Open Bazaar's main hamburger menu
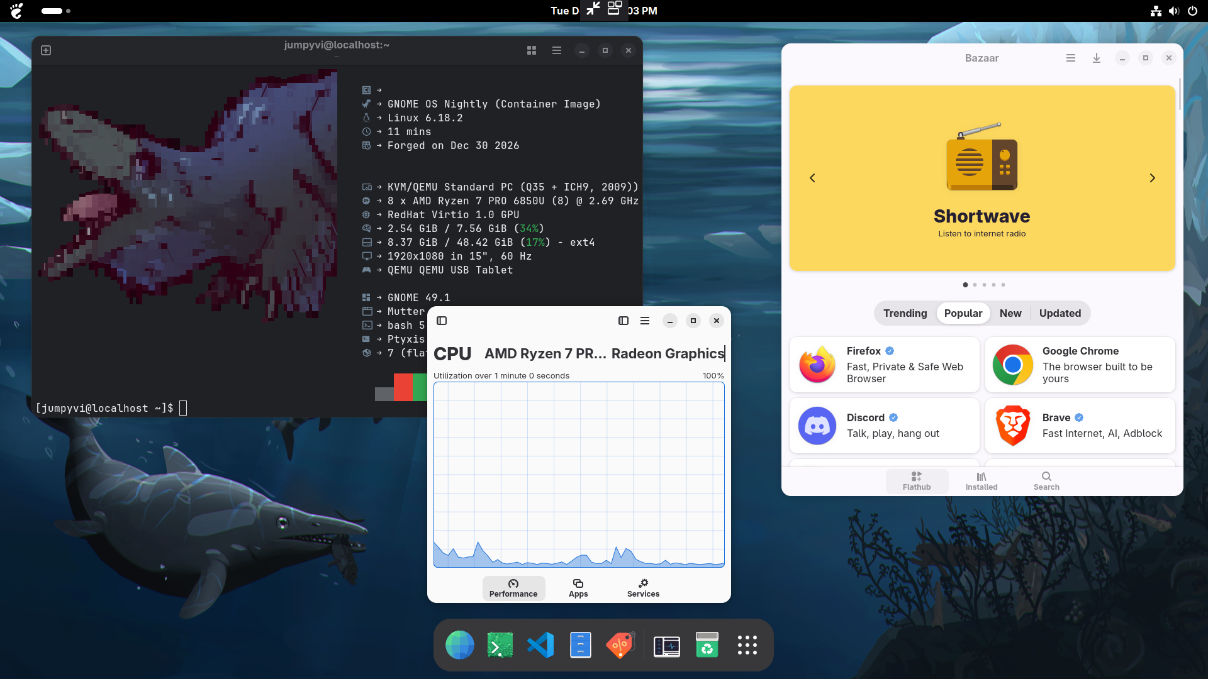 pyautogui.click(x=1070, y=58)
